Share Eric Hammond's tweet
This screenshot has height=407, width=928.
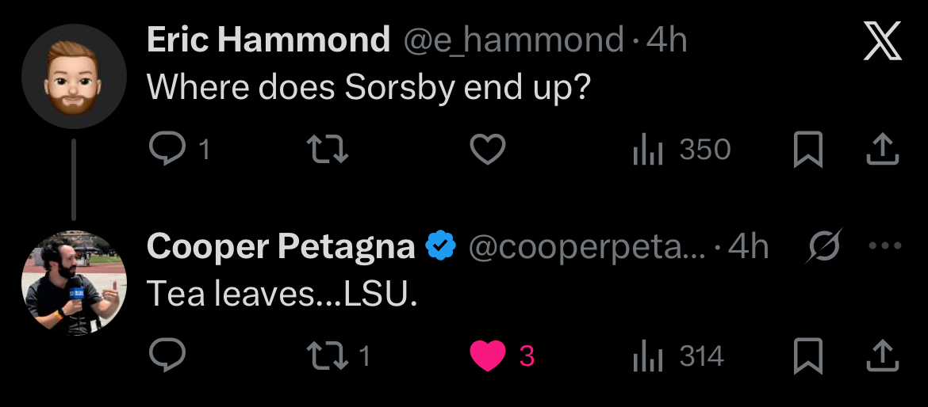[881, 149]
